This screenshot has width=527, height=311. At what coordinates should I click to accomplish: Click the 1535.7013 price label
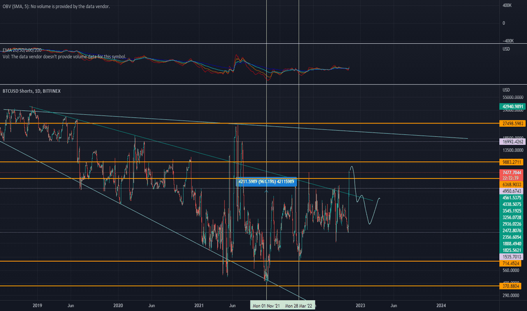[511, 257]
